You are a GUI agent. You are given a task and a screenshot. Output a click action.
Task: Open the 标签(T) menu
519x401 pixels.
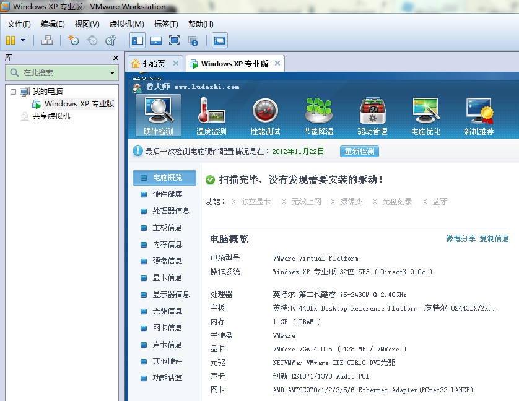(x=166, y=24)
